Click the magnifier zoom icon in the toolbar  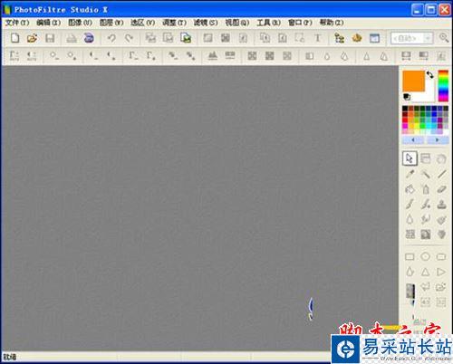point(444,38)
